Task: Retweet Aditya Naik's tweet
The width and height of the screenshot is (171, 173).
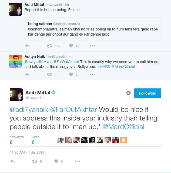Action: click(x=49, y=74)
